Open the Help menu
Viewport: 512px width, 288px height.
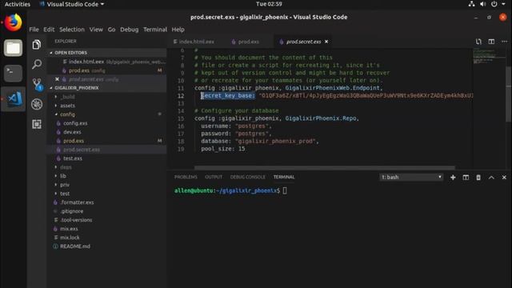point(178,30)
